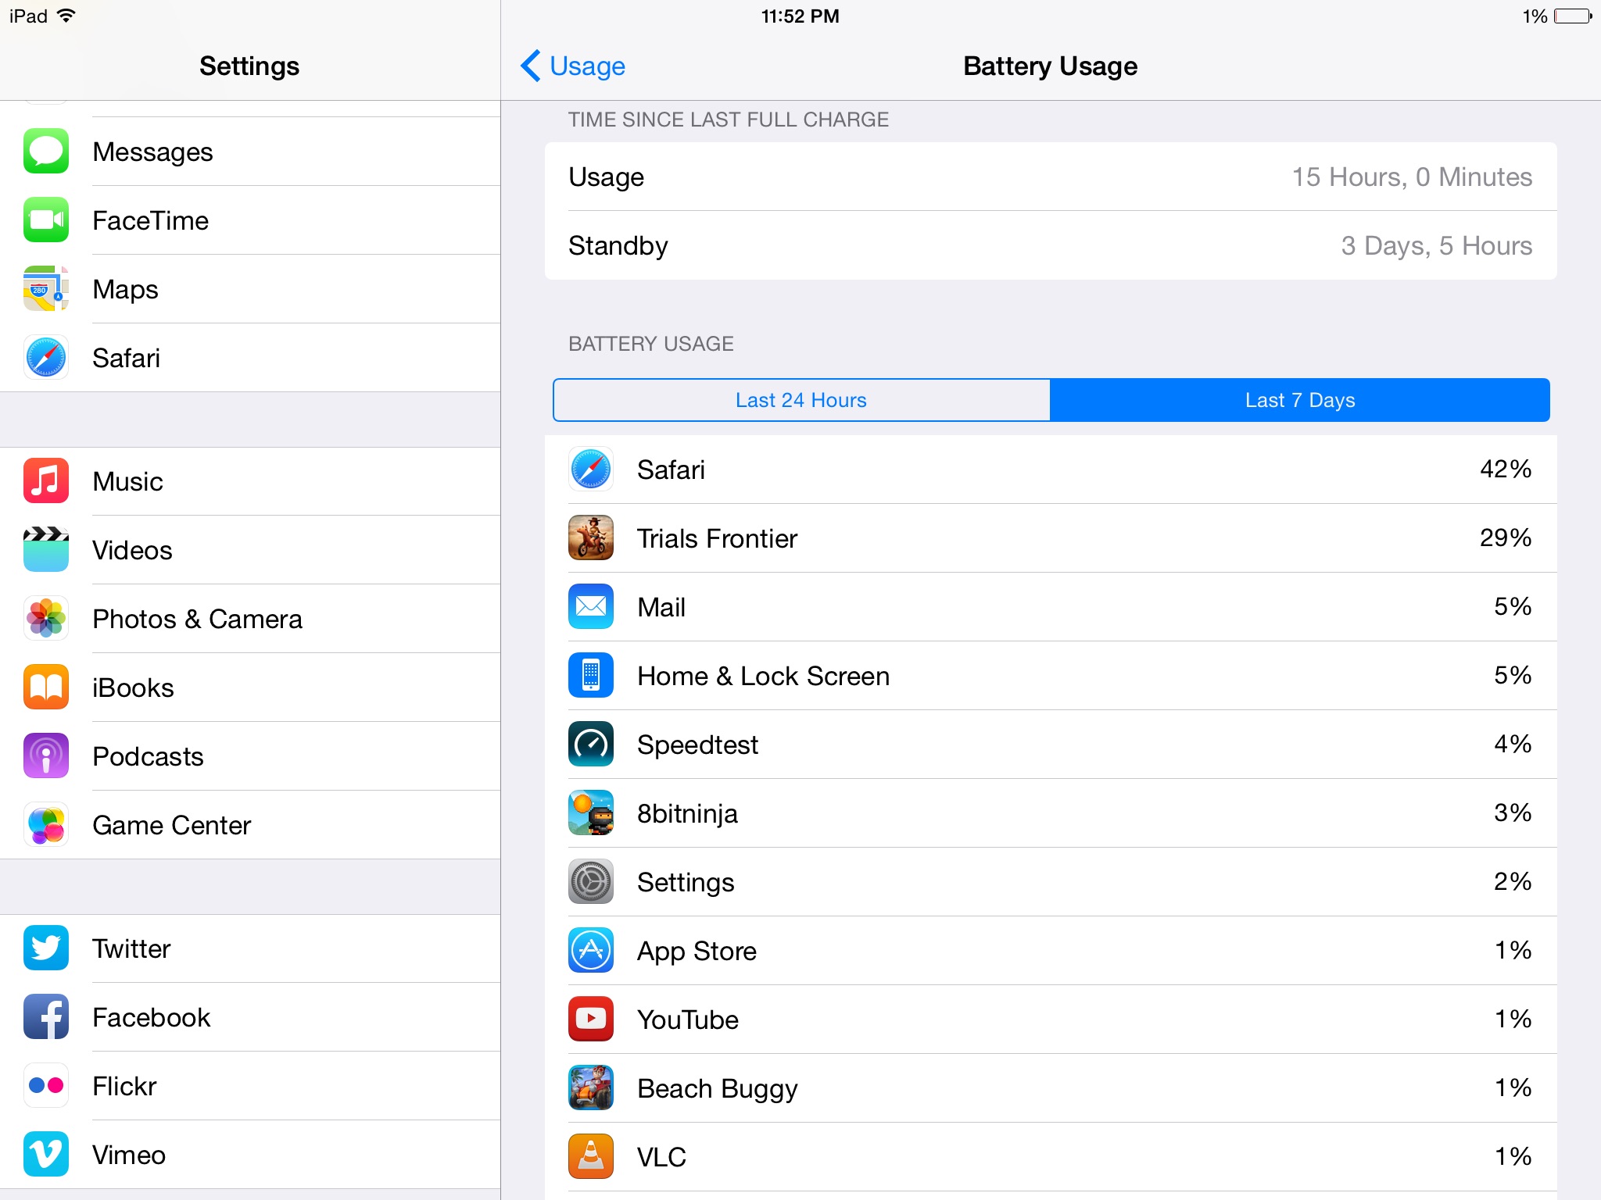Tap the Twitter bird icon
1601x1200 pixels.
(46, 948)
